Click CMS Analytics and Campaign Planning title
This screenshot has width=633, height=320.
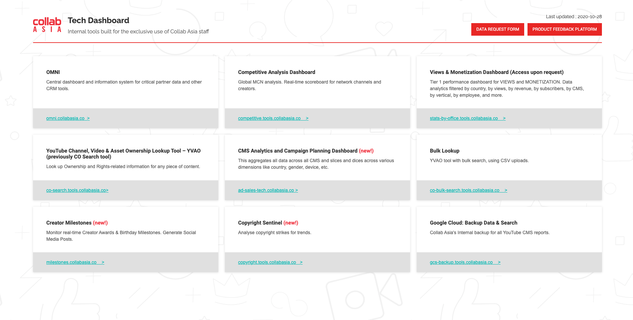tap(306, 151)
